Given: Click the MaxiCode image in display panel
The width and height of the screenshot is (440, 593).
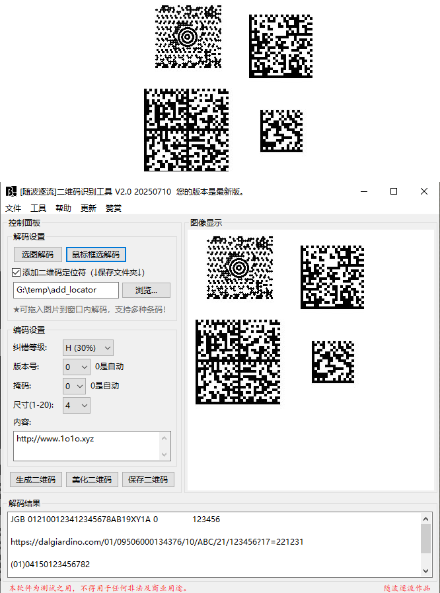Looking at the screenshot, I should coord(240,268).
